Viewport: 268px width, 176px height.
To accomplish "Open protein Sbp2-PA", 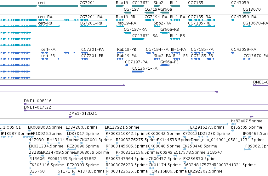I will [163, 56].
